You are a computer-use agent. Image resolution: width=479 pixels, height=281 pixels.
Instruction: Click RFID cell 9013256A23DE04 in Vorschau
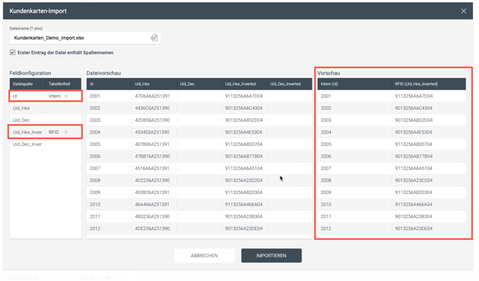(414, 229)
